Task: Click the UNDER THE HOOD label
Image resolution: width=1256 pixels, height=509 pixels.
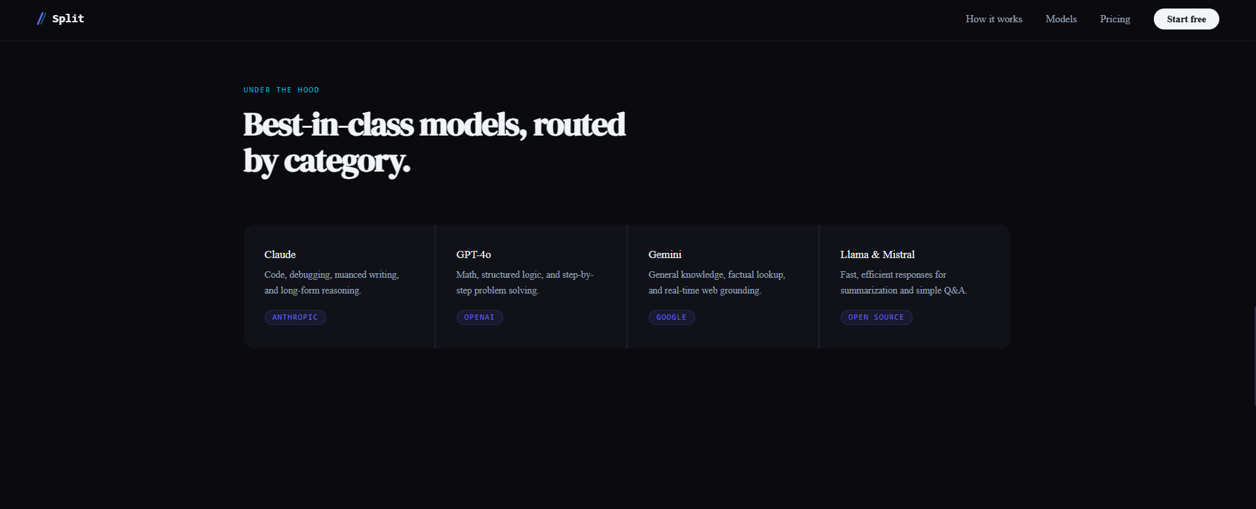Action: pyautogui.click(x=281, y=90)
